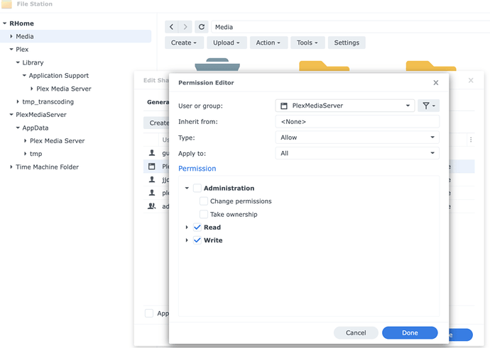Expand the Write permission group
This screenshot has width=490, height=348.
(x=187, y=240)
